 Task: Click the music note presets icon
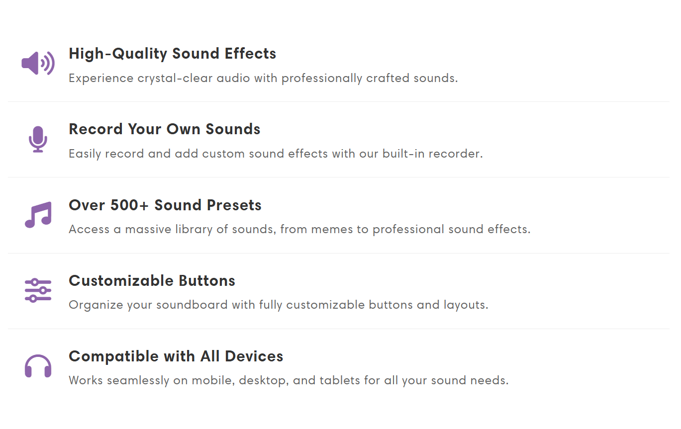[x=38, y=215]
